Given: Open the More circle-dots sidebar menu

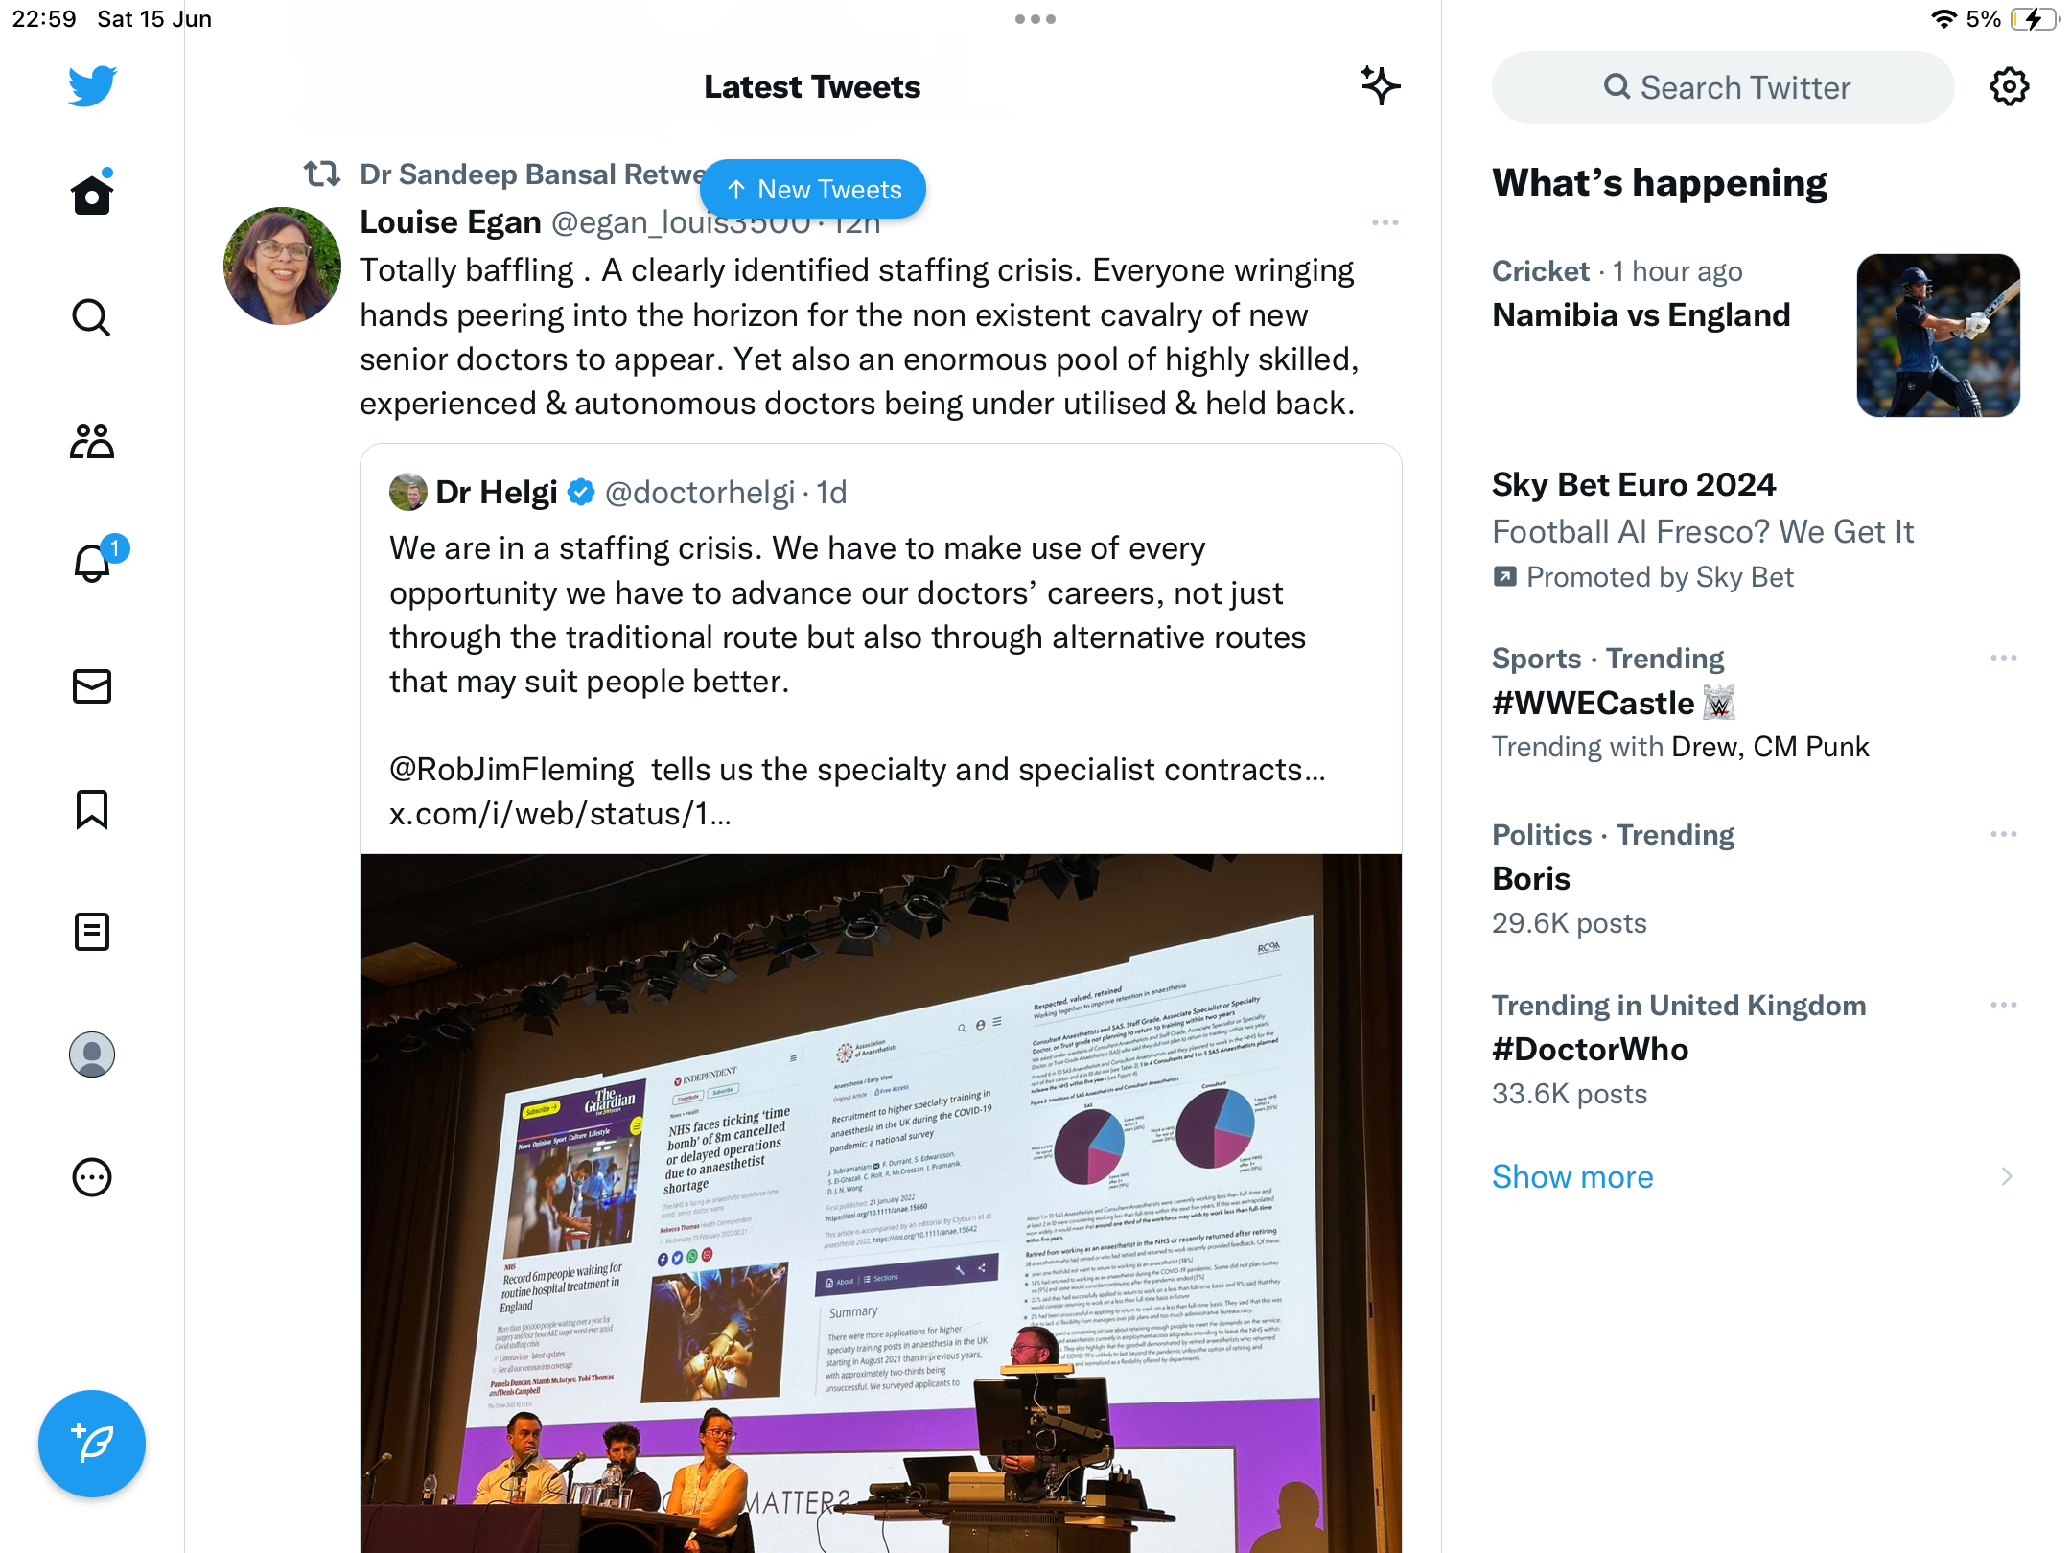Looking at the screenshot, I should coord(92,1177).
